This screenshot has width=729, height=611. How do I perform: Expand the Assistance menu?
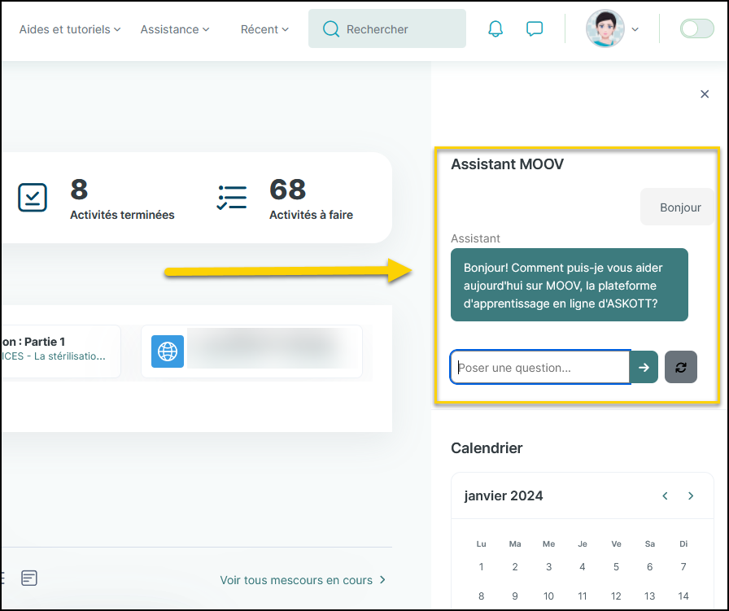175,29
